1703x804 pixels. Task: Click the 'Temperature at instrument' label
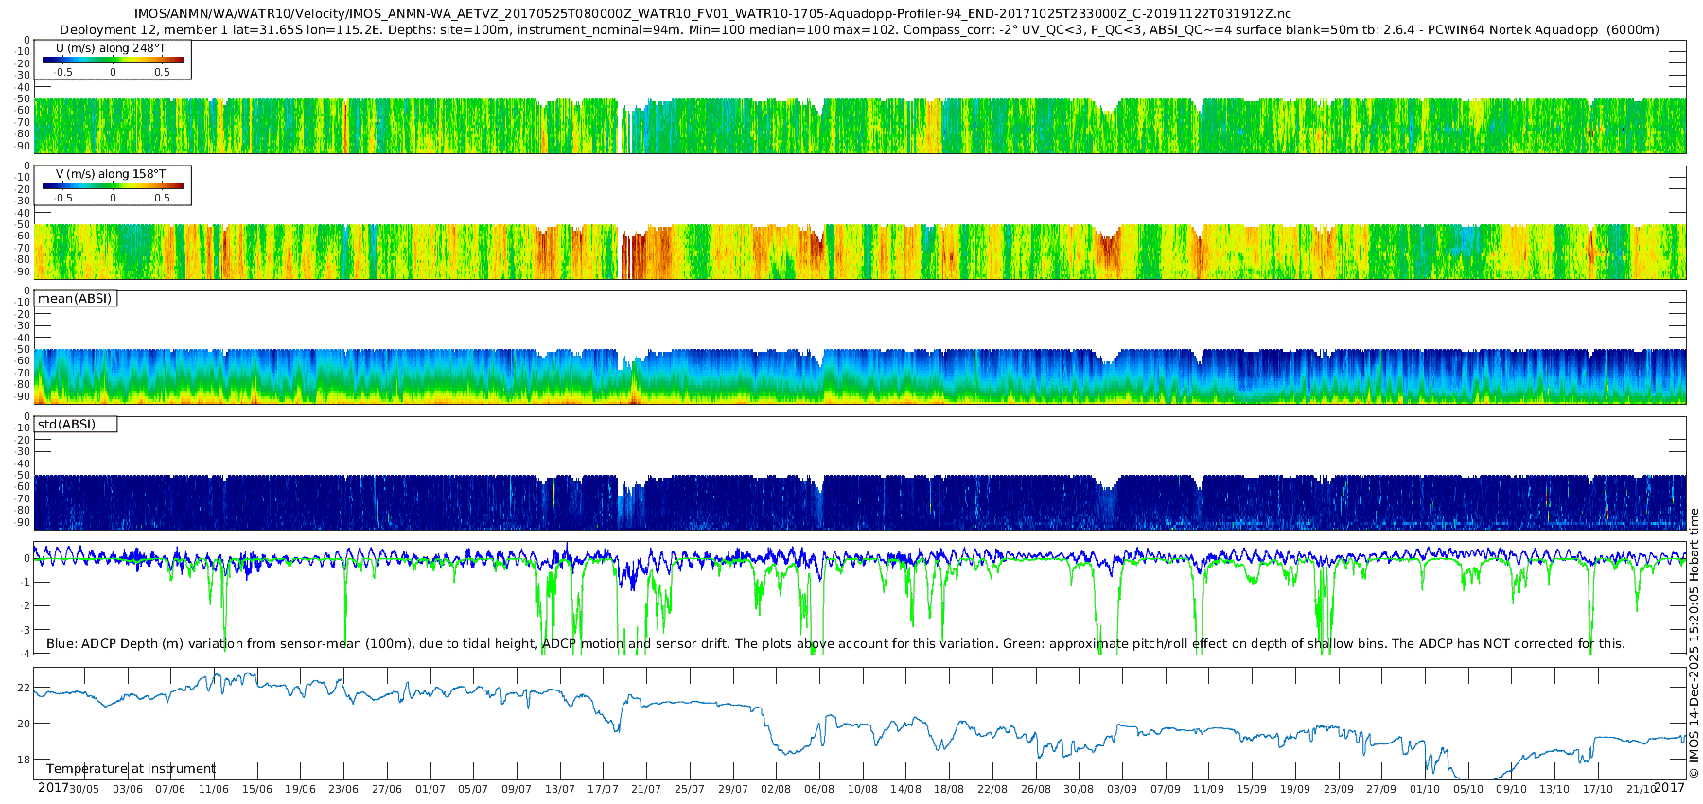(131, 769)
